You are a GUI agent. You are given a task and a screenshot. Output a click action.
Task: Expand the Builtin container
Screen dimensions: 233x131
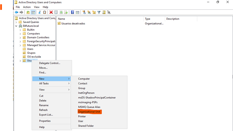(20, 30)
